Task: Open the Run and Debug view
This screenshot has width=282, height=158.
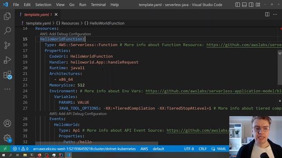Action: (x=7, y=60)
